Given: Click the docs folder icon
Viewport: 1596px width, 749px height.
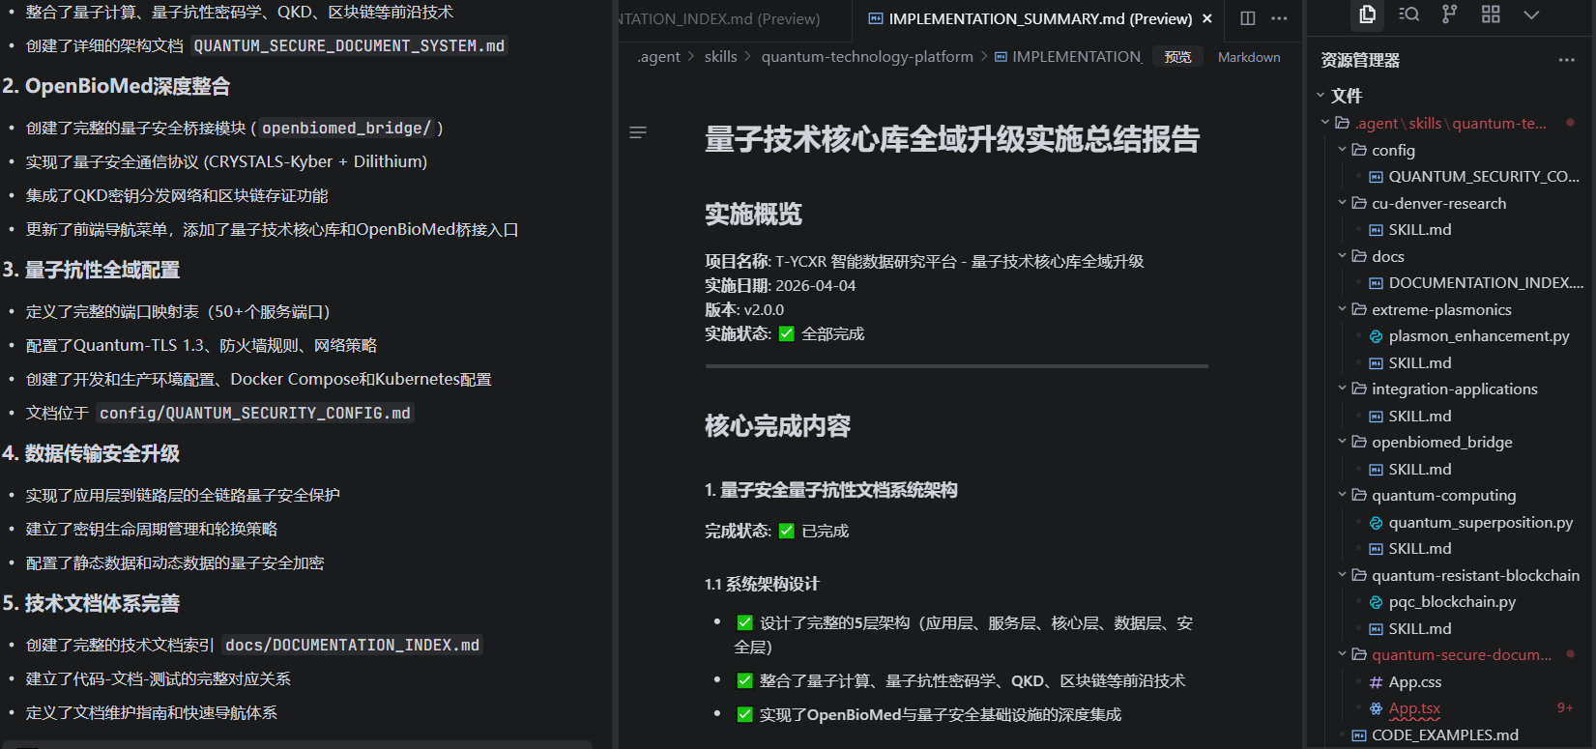Looking at the screenshot, I should [x=1359, y=256].
